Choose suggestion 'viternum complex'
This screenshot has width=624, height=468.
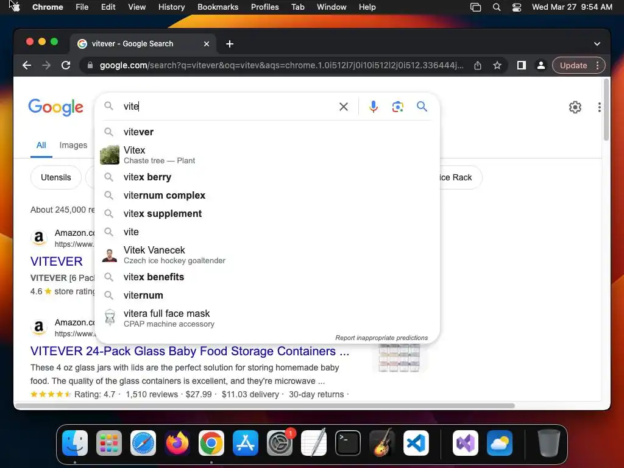268,196
